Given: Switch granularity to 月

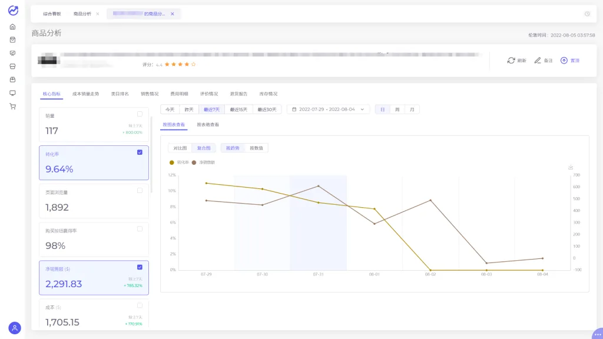Looking at the screenshot, I should click(x=412, y=109).
